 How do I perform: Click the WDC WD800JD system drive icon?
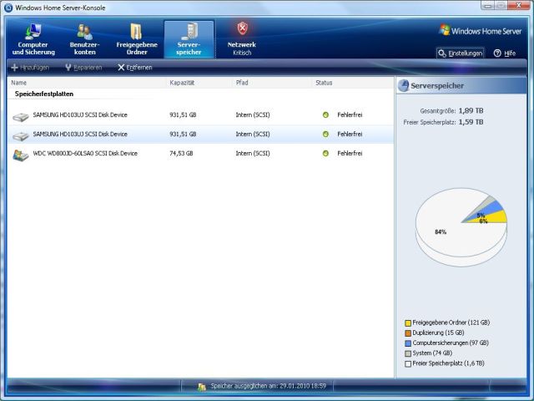pos(20,155)
